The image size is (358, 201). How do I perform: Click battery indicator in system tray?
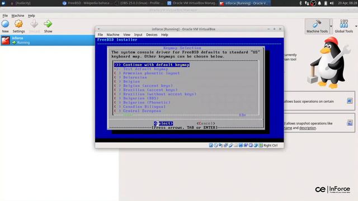pos(326,3)
